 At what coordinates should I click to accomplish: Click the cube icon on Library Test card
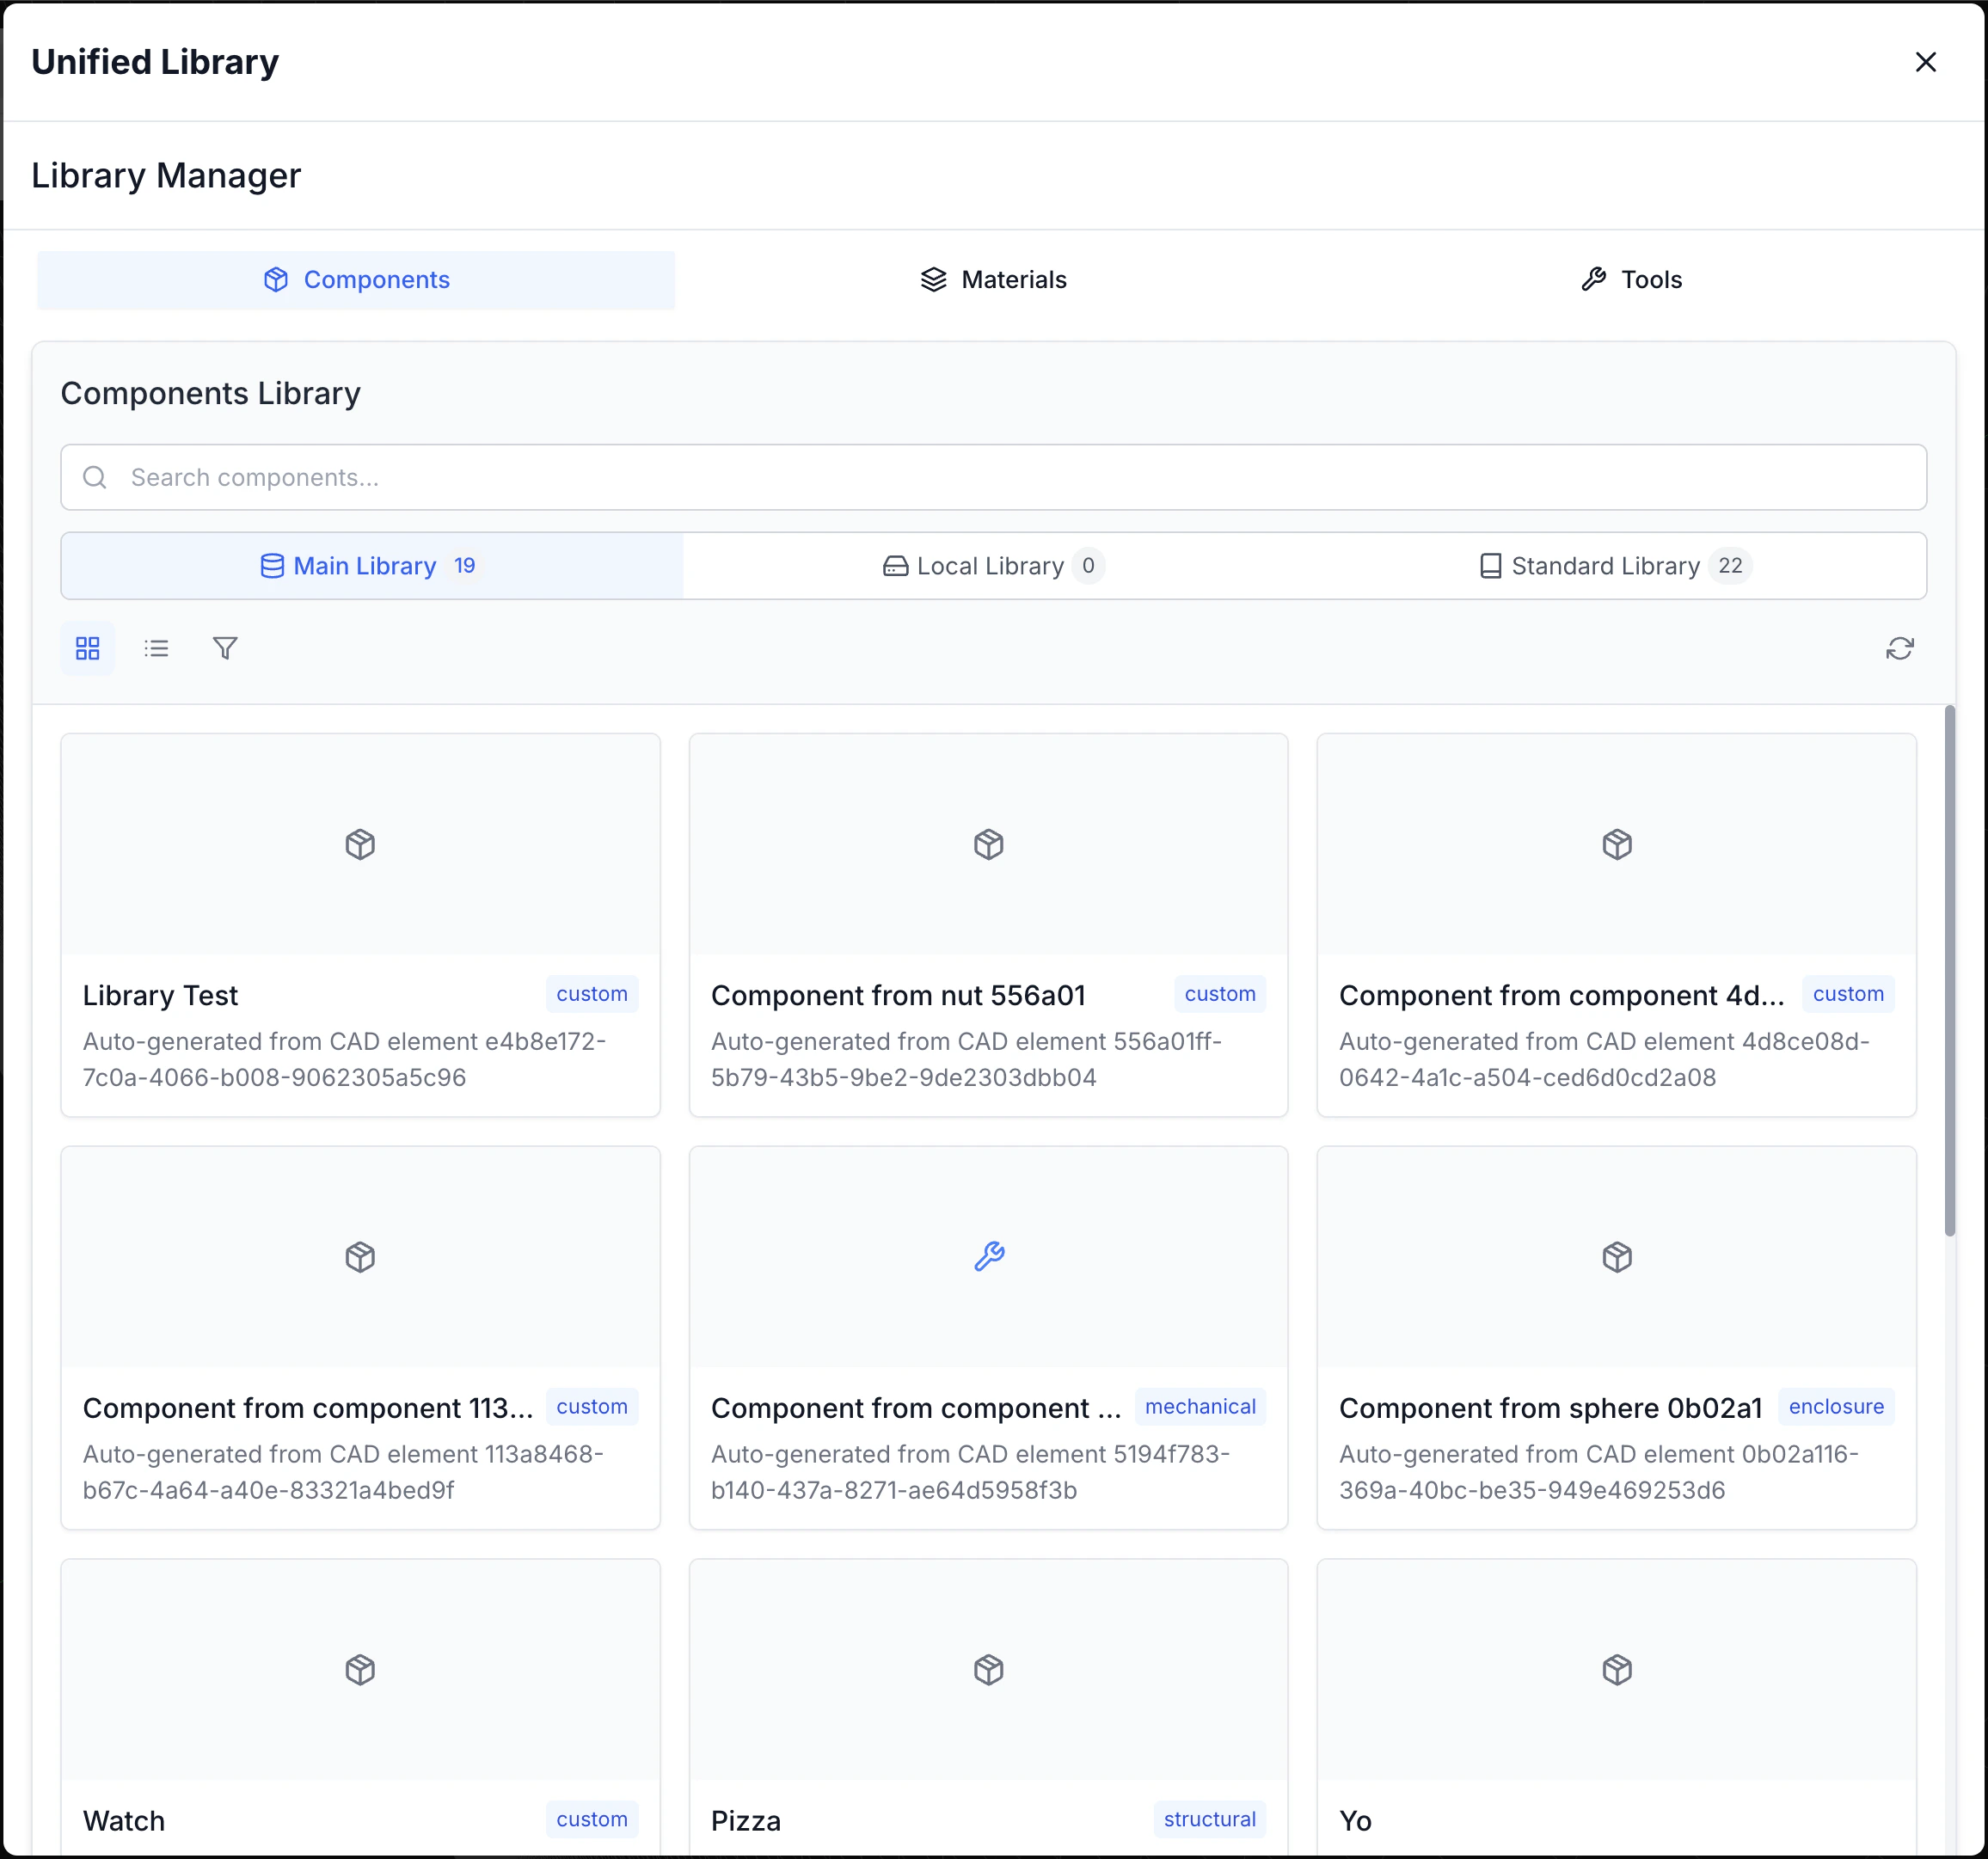360,844
